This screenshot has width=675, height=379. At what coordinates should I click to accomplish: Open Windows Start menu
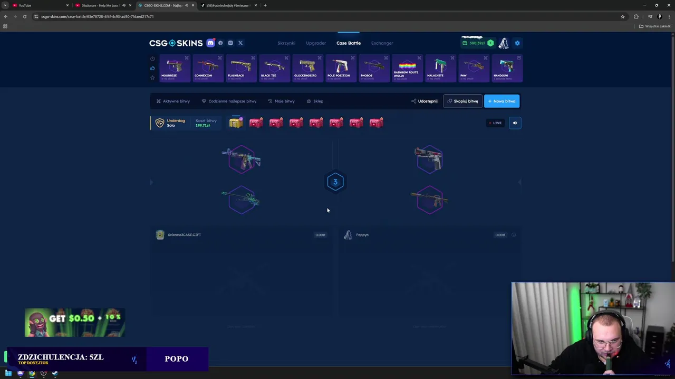8,373
